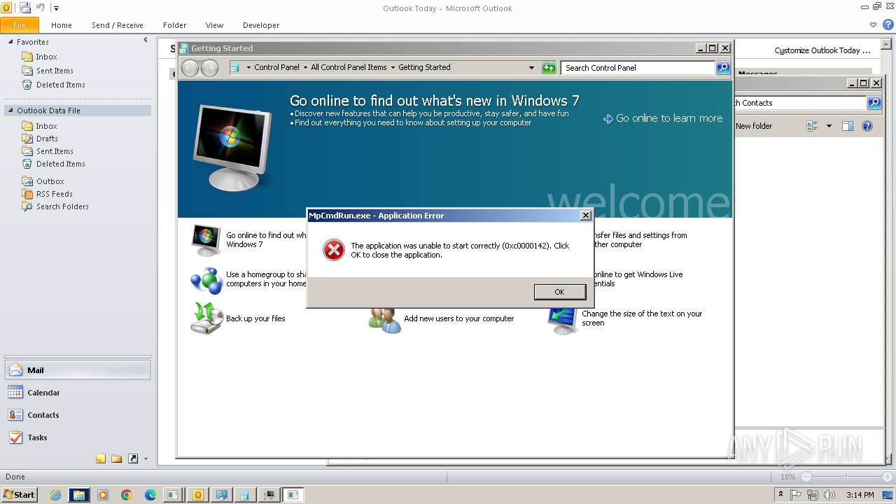Open the View ribbon tab
The height and width of the screenshot is (504, 896).
coord(215,25)
